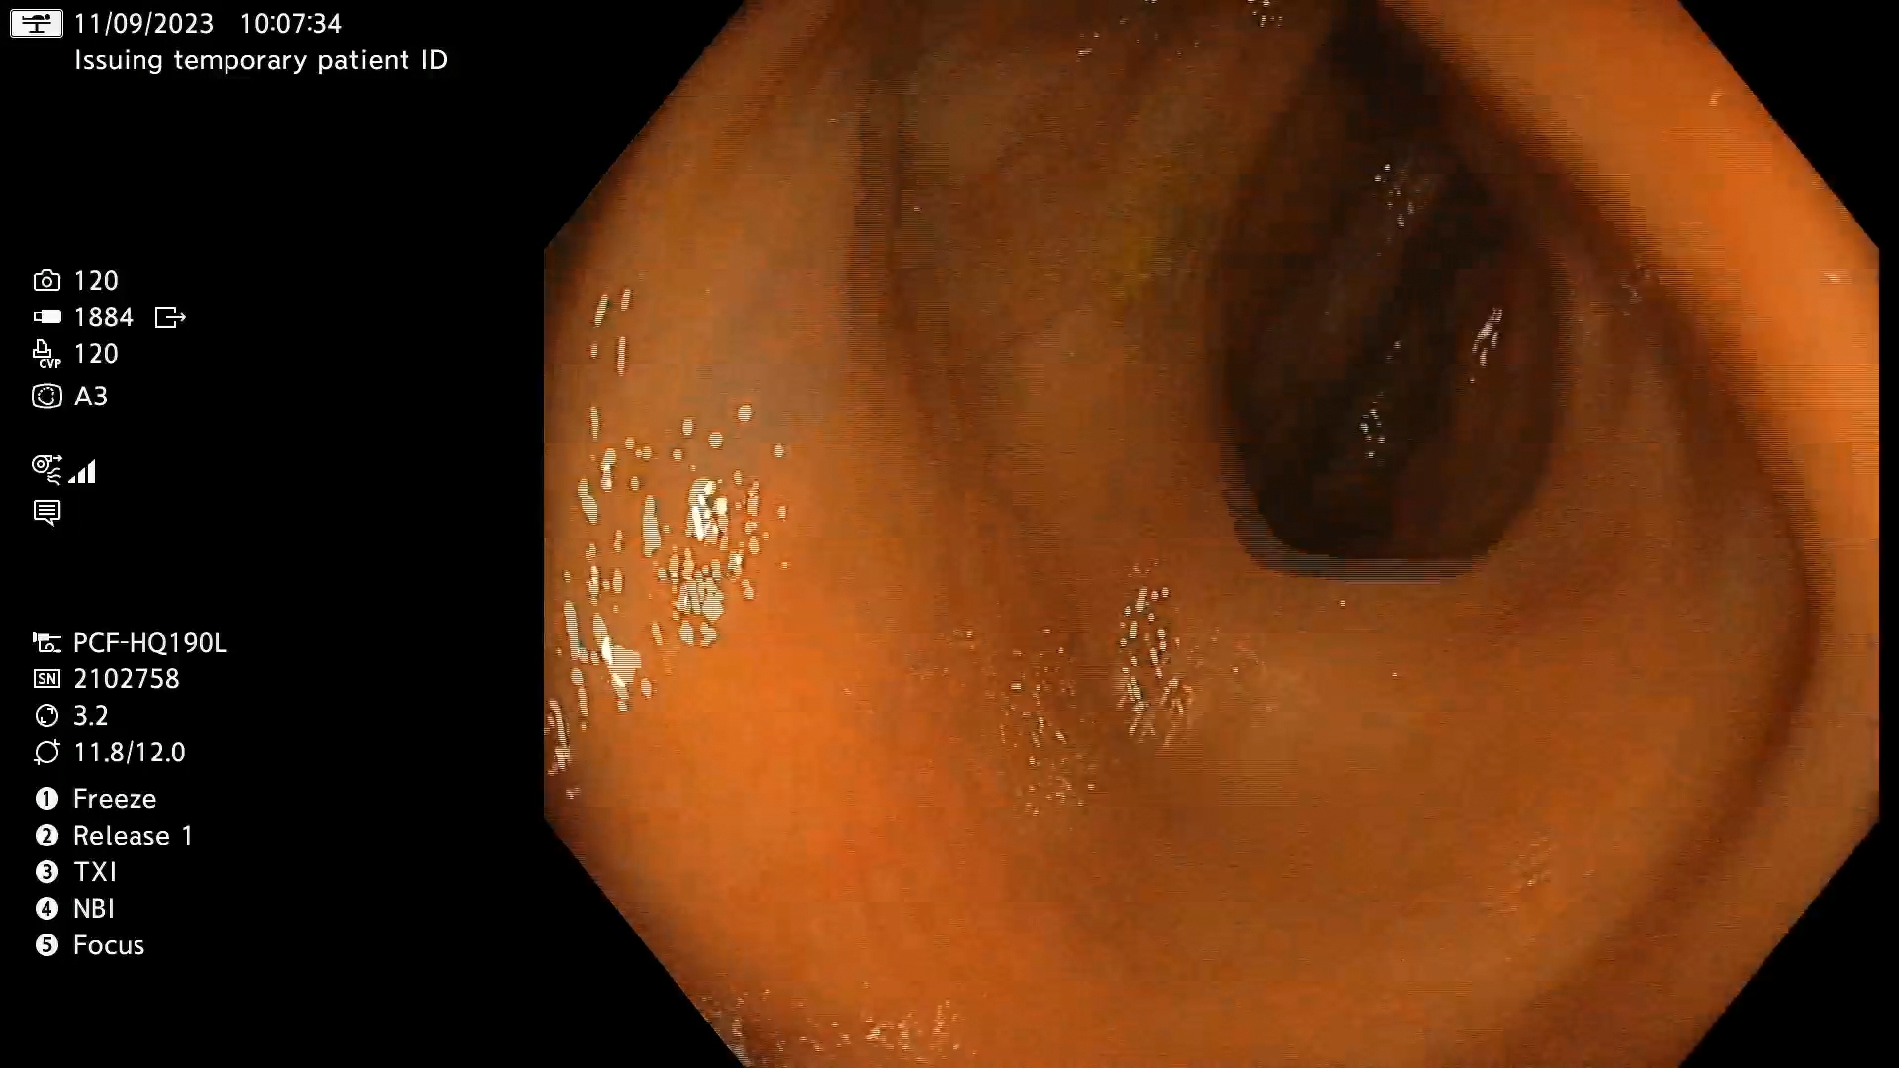Click the 11.8/12.0 diameter value

[x=130, y=753]
